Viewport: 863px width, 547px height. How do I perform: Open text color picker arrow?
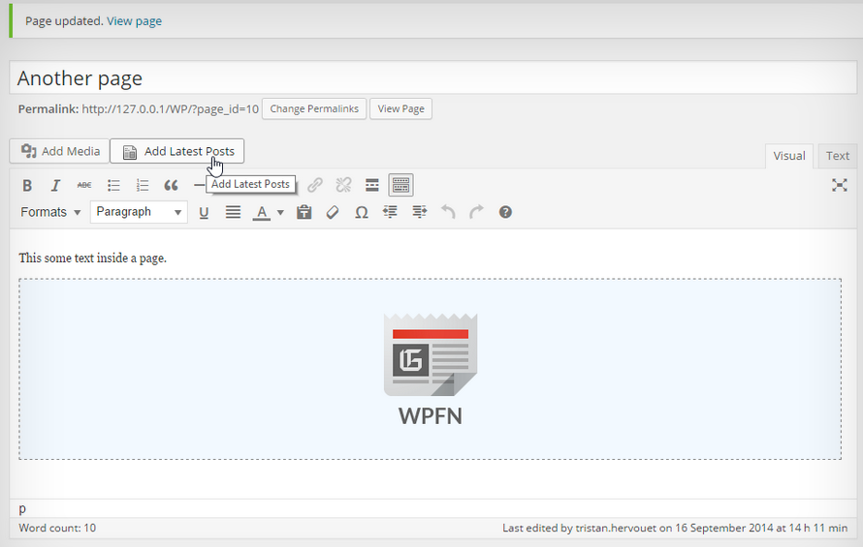[280, 212]
